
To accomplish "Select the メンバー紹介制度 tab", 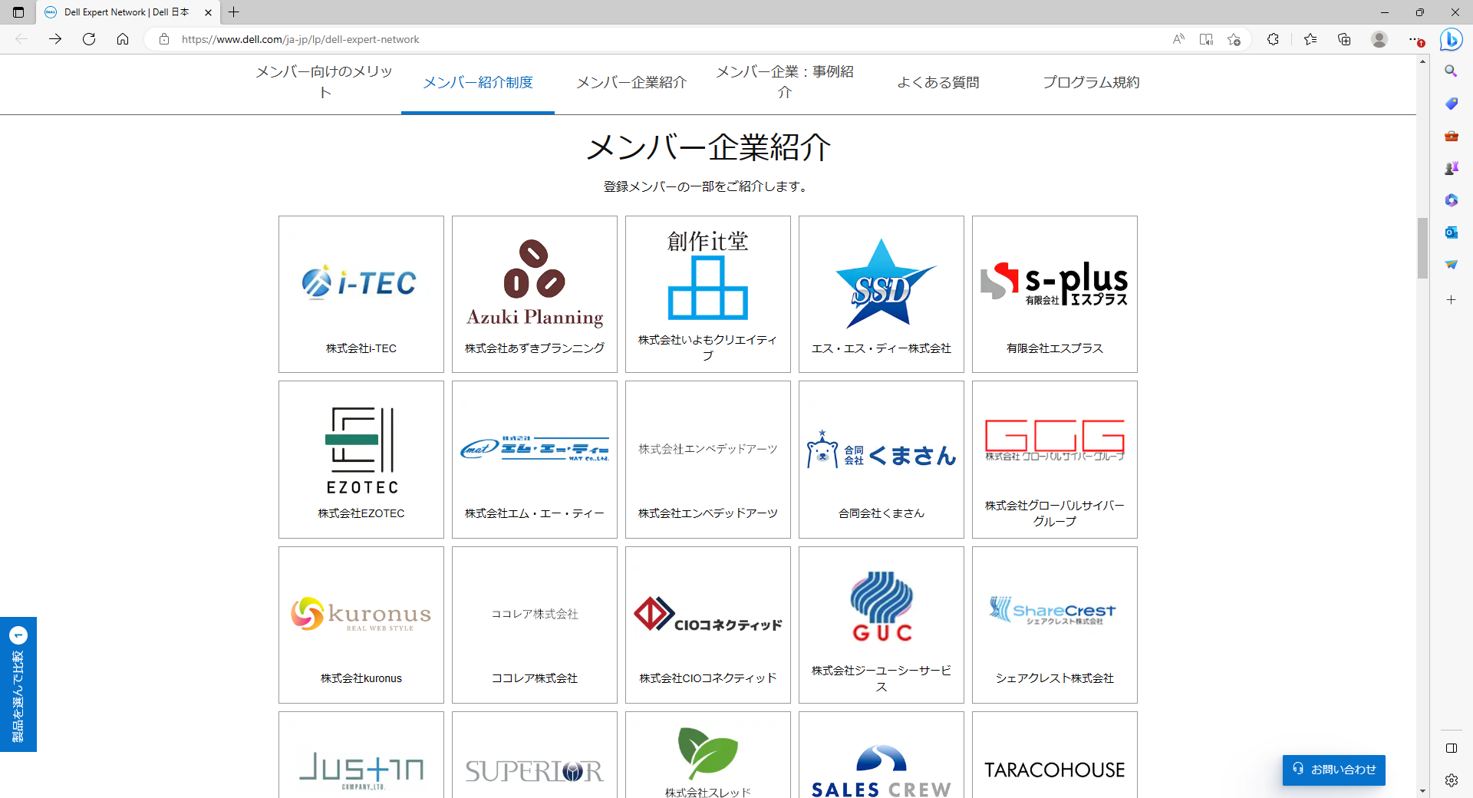I will (x=477, y=82).
